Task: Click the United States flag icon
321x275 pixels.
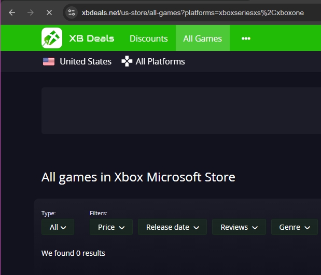Action: click(x=49, y=61)
